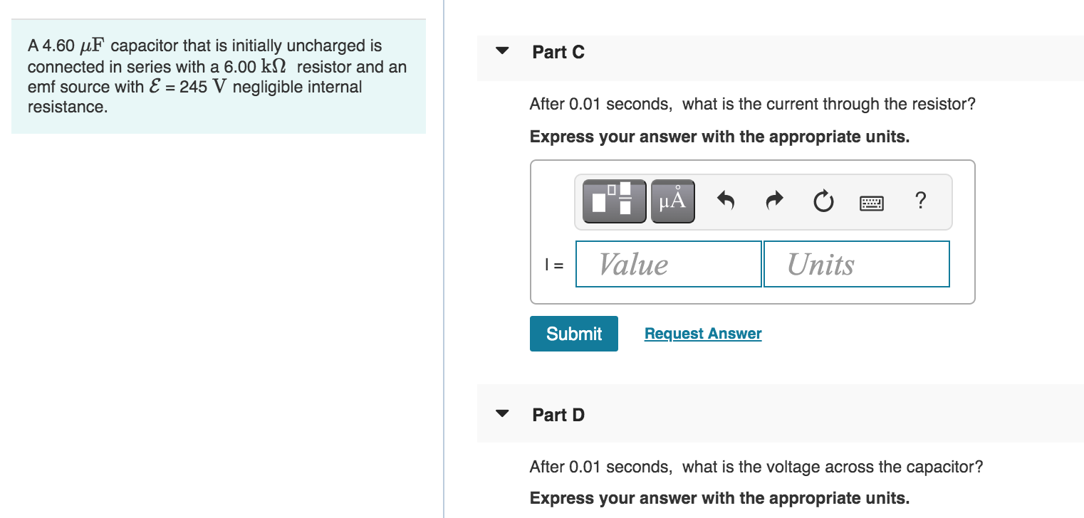
Task: Click the capacitor problem statement box
Action: pyautogui.click(x=219, y=76)
